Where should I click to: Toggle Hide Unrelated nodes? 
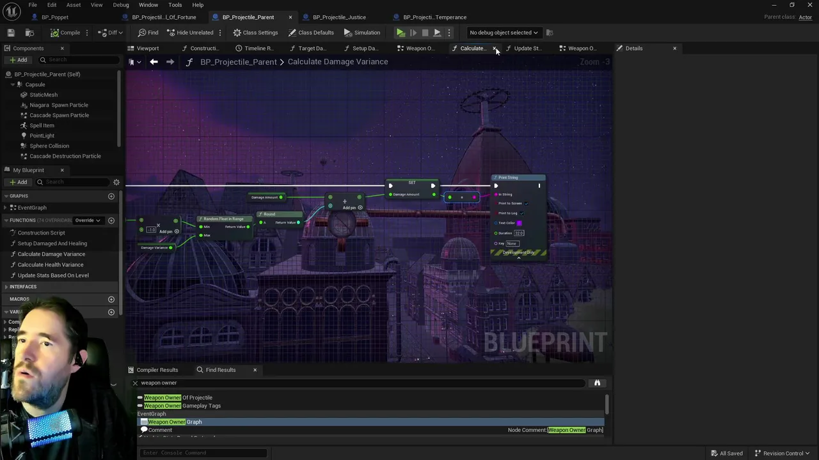[190, 33]
